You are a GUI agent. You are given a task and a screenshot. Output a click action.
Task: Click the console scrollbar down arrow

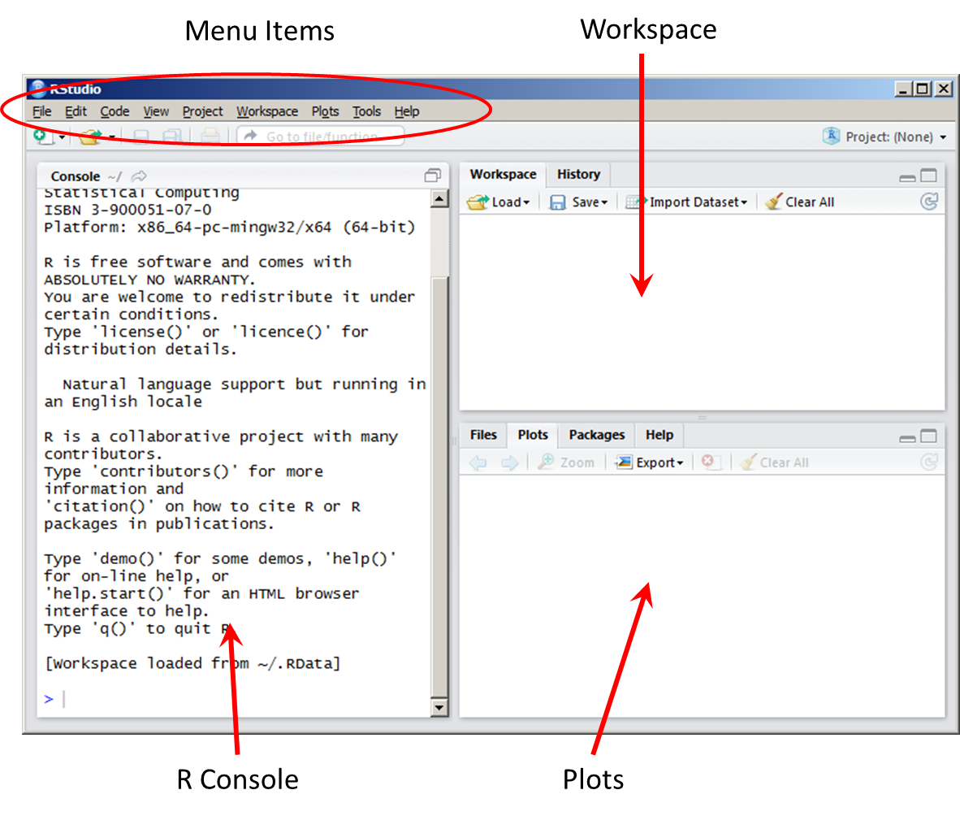coord(439,707)
